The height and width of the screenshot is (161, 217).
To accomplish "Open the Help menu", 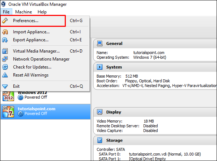I will click(x=42, y=12).
